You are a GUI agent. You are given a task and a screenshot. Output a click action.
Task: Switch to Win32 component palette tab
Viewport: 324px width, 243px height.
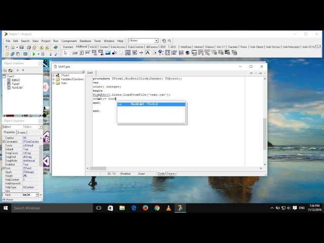pos(93,47)
